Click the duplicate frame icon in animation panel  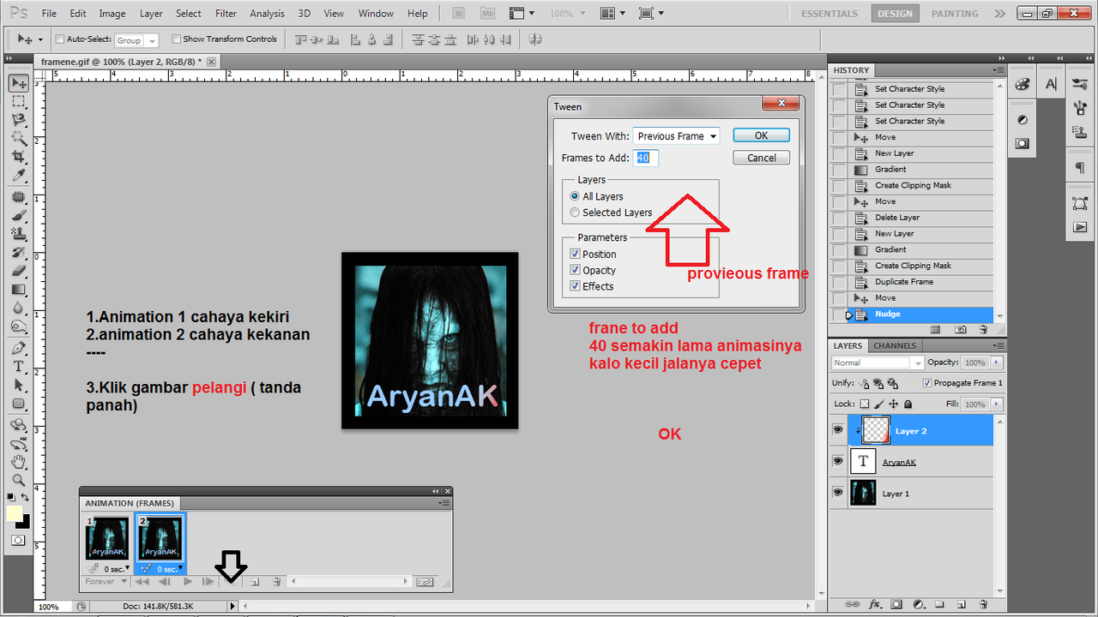pos(255,581)
